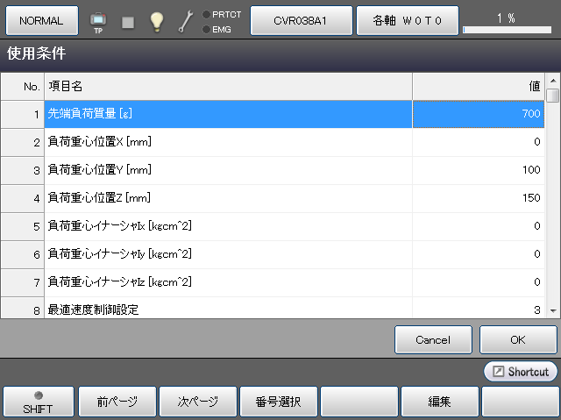
Task: Click the gray stop square icon
Action: pos(128,21)
